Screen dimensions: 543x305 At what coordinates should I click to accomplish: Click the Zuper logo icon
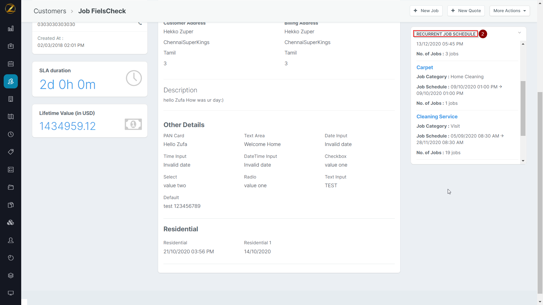click(x=10, y=9)
